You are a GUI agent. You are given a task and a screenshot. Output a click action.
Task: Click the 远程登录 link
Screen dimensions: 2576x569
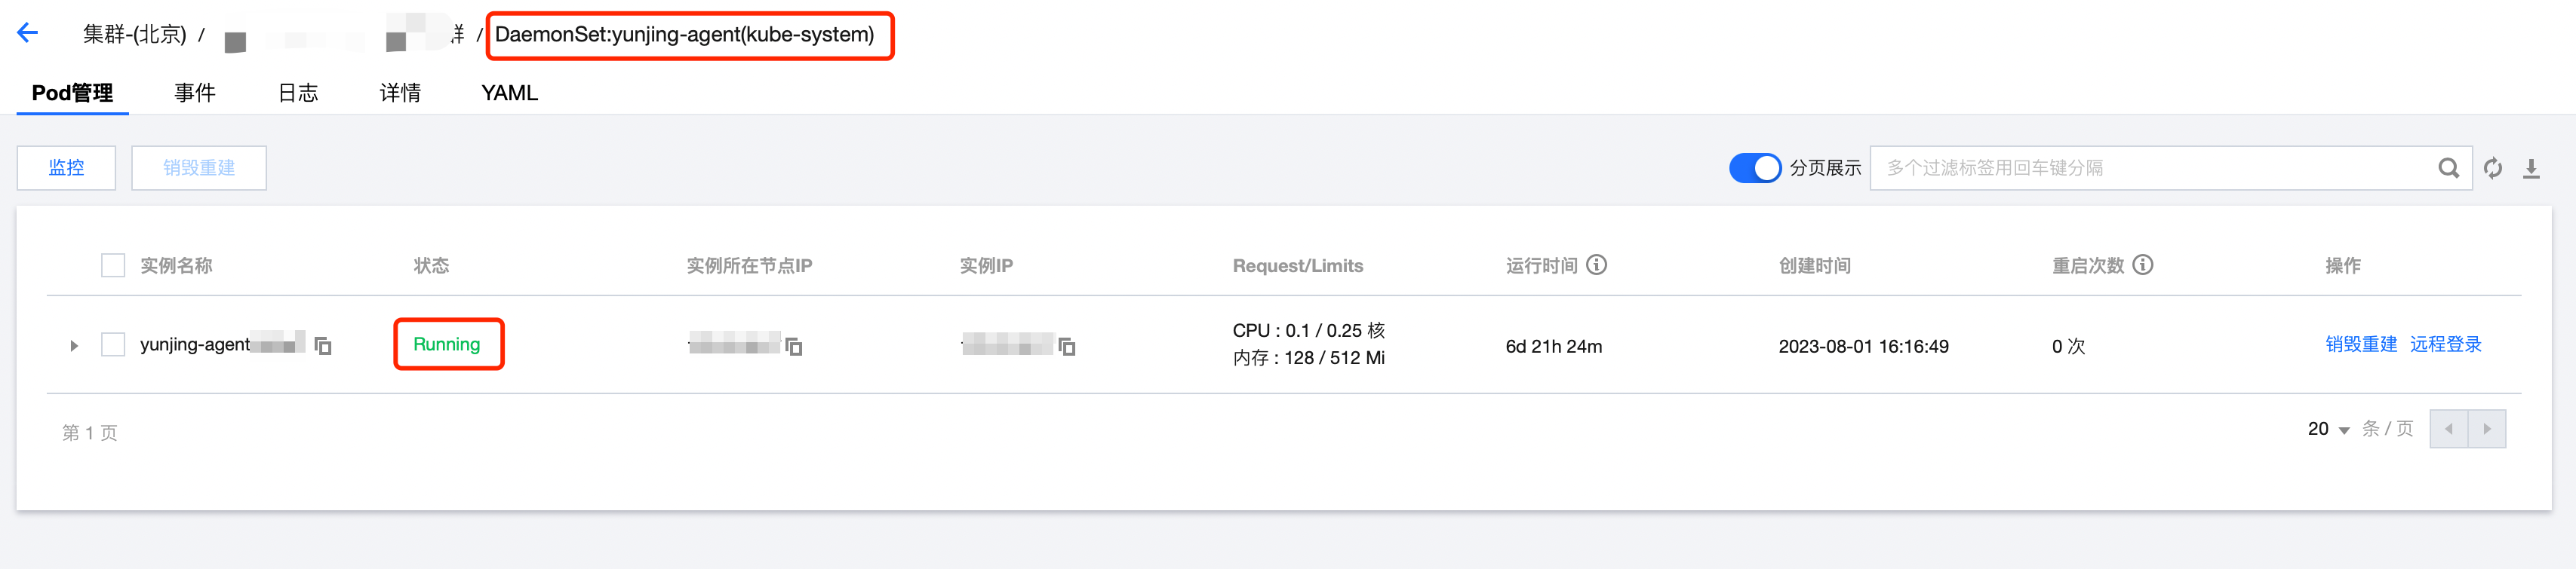point(2445,344)
